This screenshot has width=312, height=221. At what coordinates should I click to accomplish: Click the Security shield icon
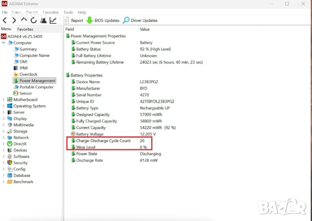point(10,163)
